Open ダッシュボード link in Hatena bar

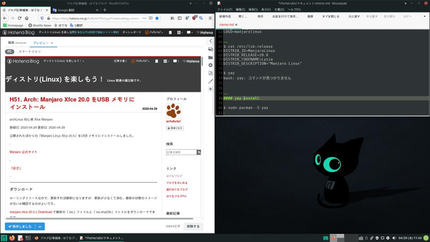(132, 32)
